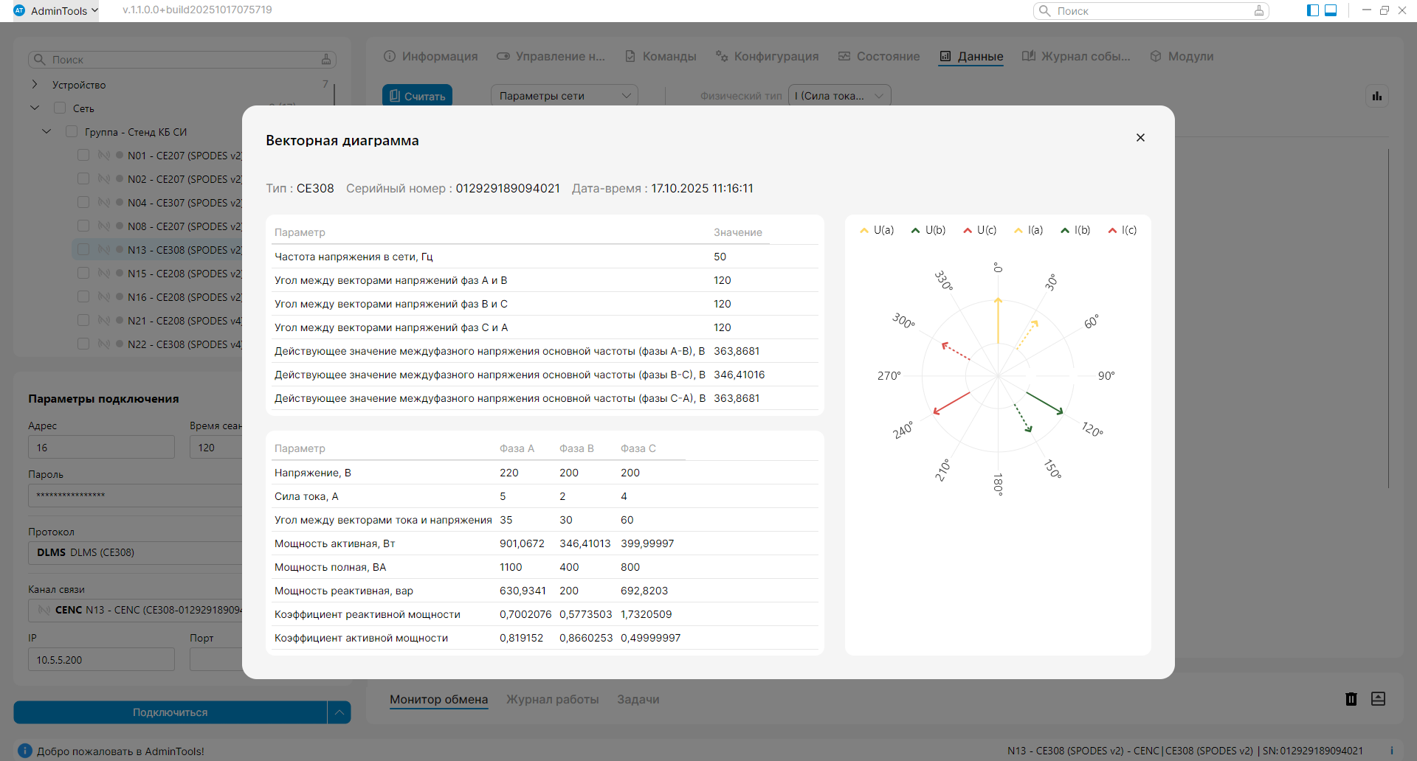Toggle U(a) vector legend item
This screenshot has height=761, width=1417.
click(877, 230)
